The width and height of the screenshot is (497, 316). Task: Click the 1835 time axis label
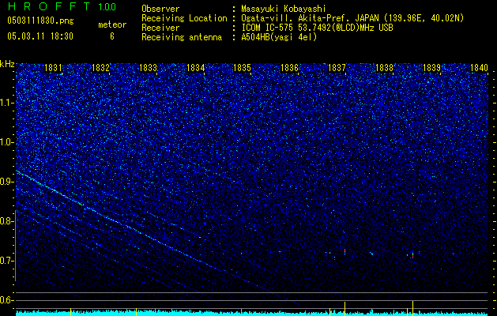click(x=242, y=68)
